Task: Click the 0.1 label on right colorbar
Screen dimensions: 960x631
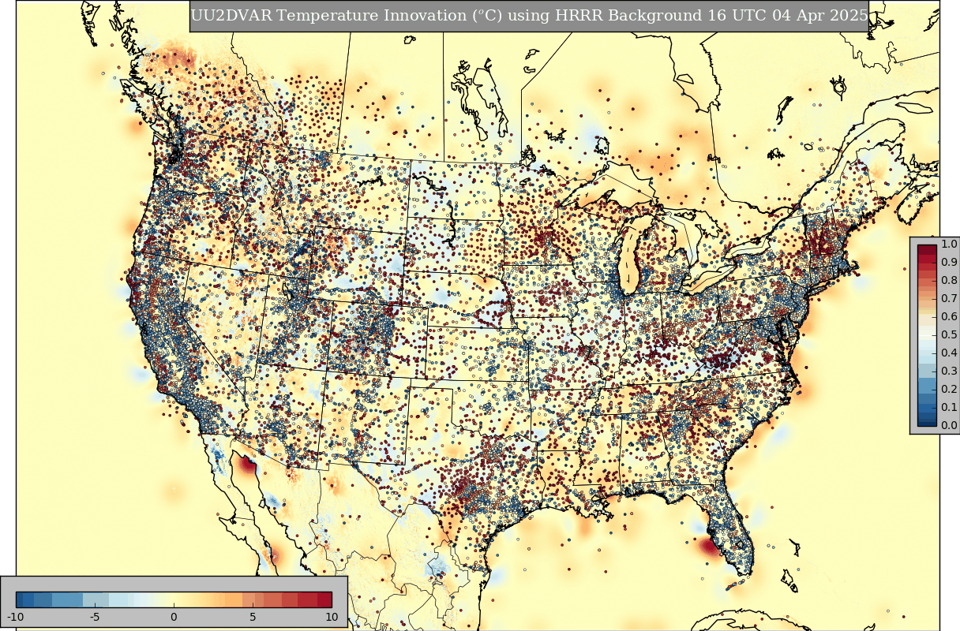Action: [949, 408]
